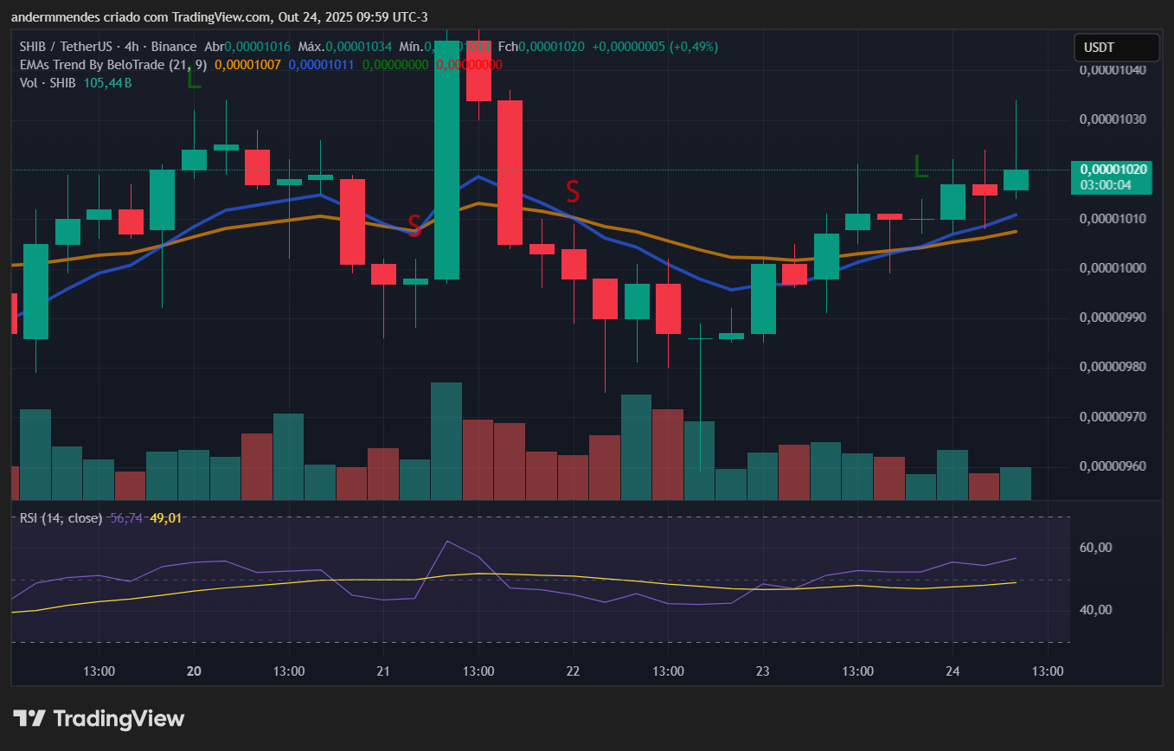Select the large green candle on Oct 21
This screenshot has width=1174, height=751.
(446, 160)
